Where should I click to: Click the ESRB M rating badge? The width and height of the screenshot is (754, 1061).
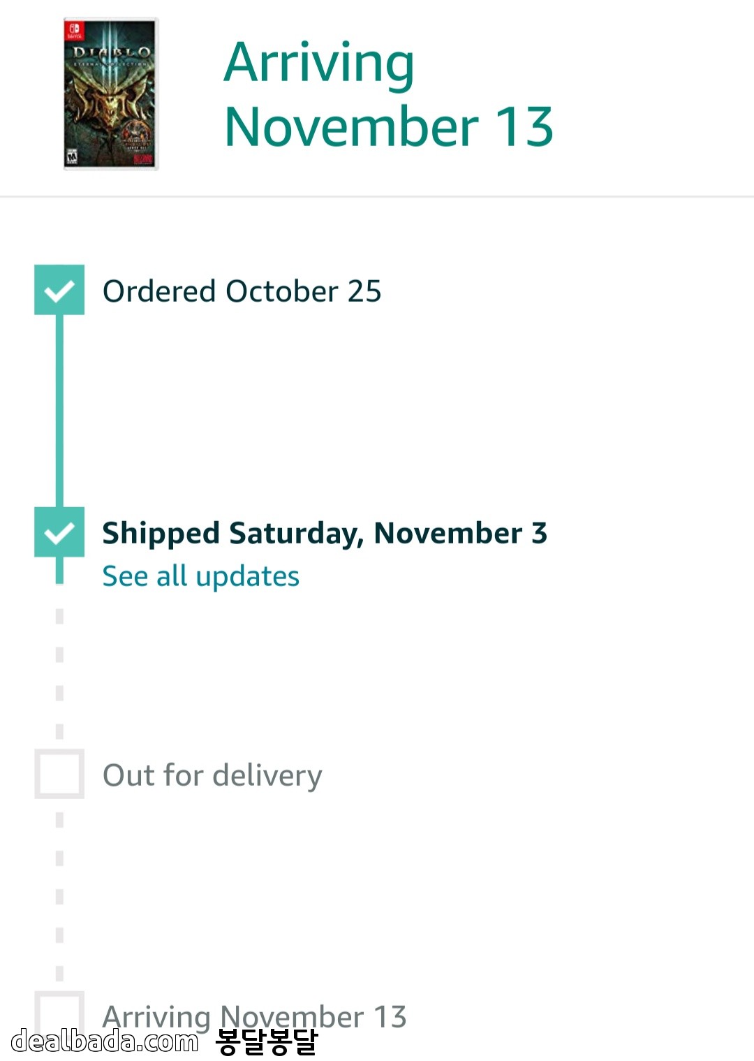(x=72, y=156)
